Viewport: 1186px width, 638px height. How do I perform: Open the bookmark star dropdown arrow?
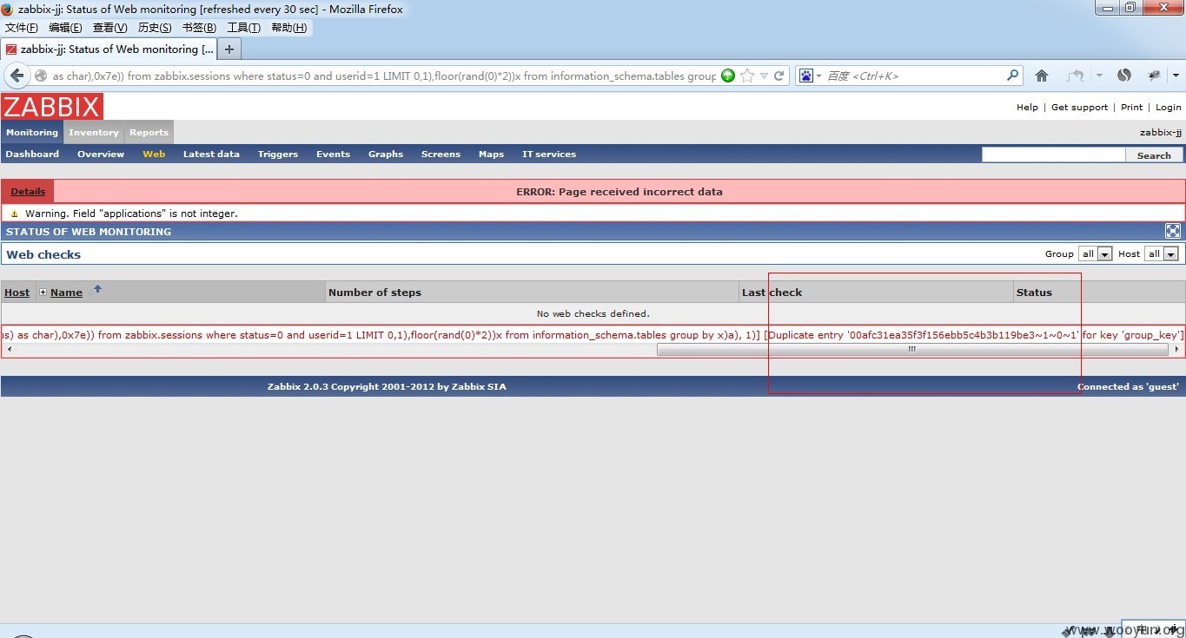pyautogui.click(x=765, y=76)
